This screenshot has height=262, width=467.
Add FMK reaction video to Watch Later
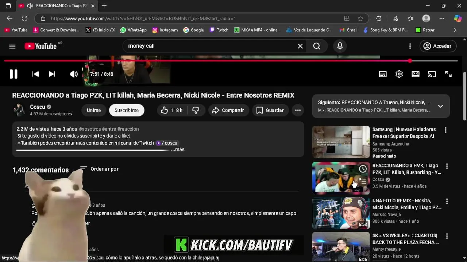pos(363,169)
